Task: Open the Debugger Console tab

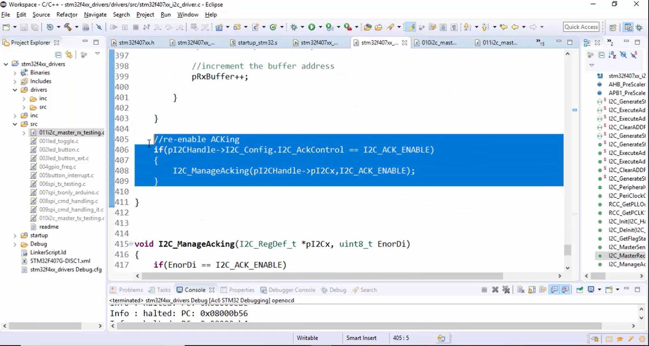Action: [288, 290]
